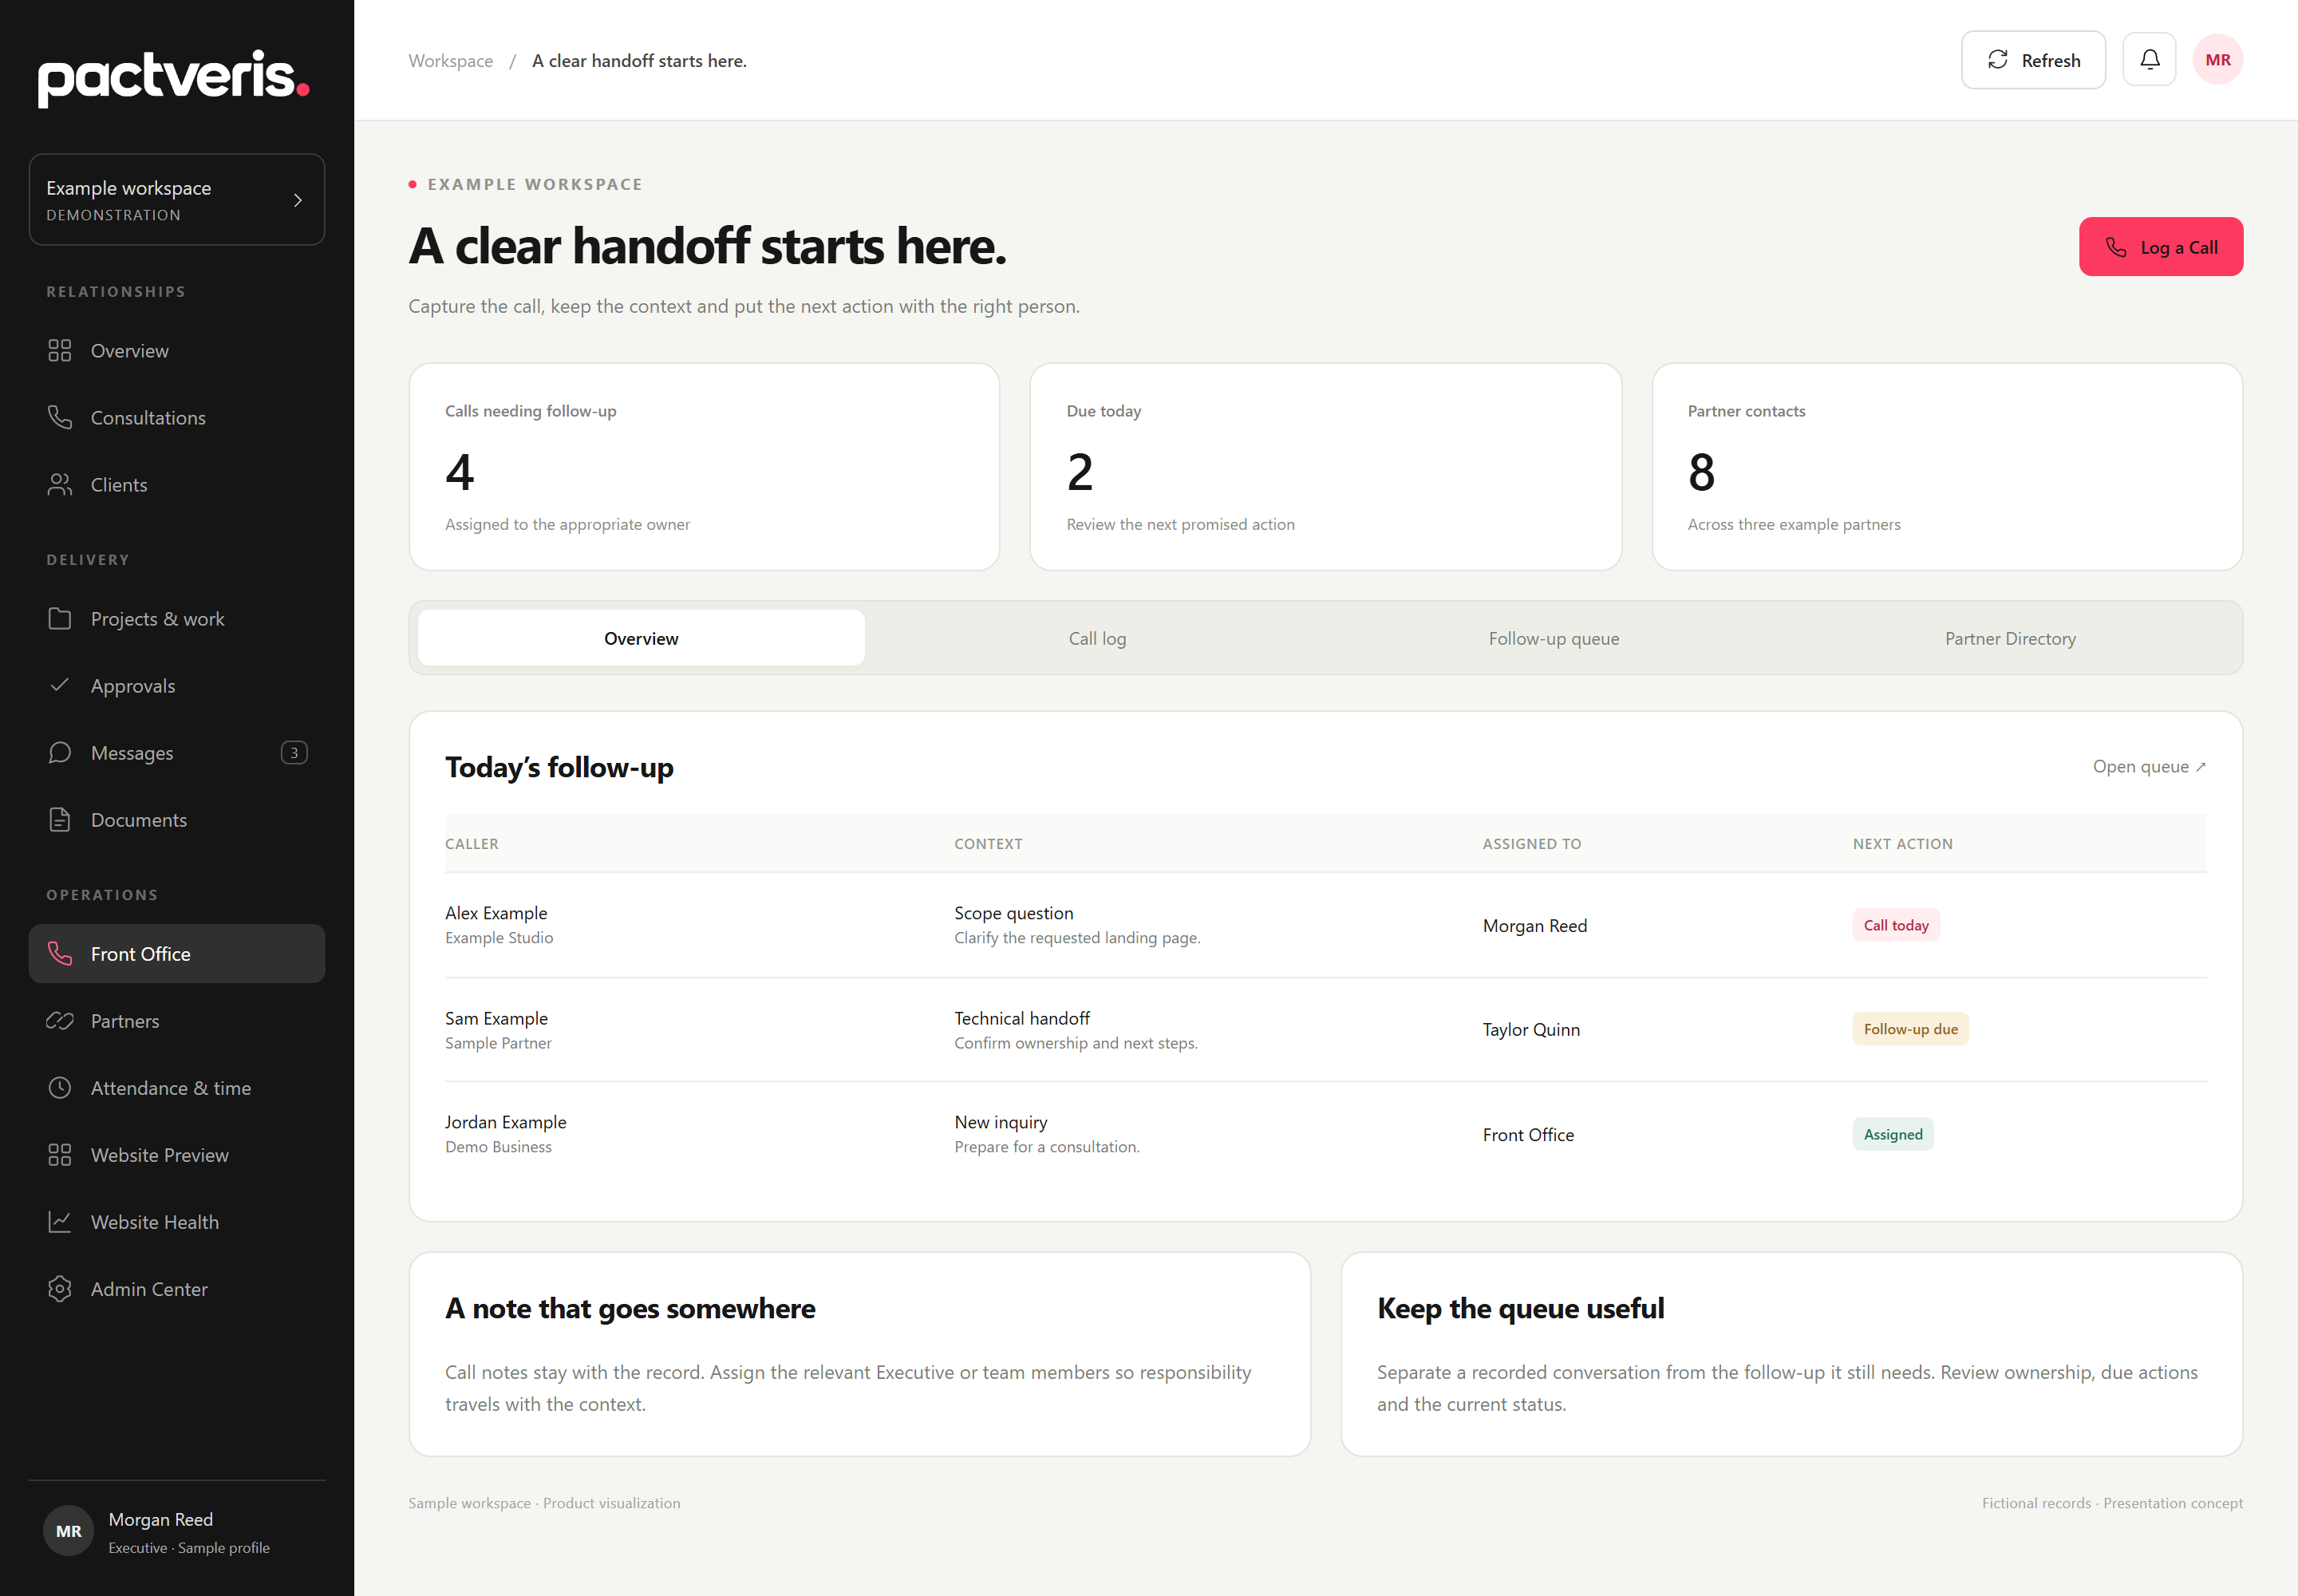The width and height of the screenshot is (2298, 1596).
Task: Click the MR avatar in top bar
Action: tap(2218, 60)
